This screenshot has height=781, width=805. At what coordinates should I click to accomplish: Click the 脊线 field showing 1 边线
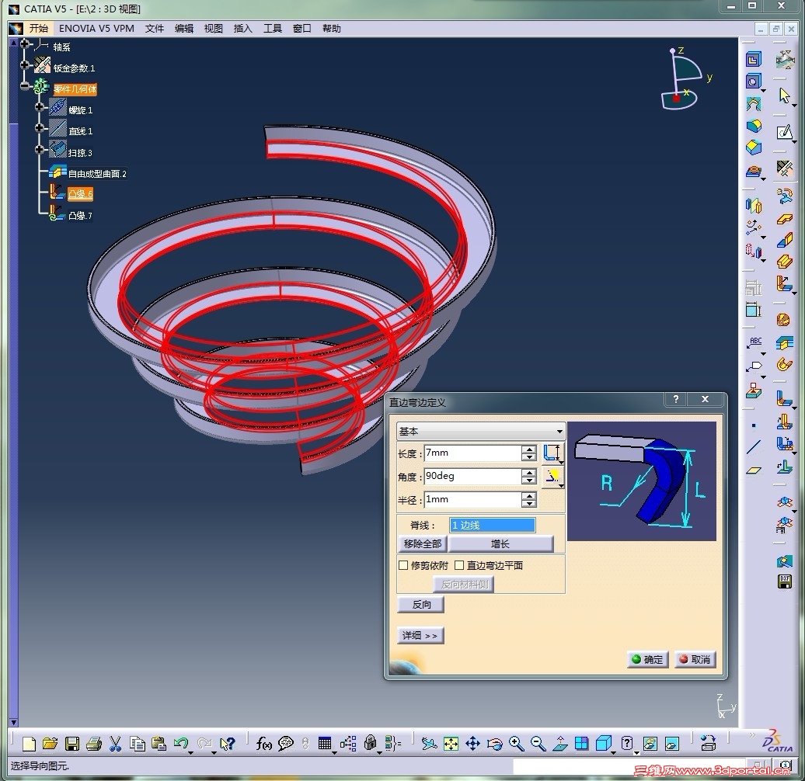(x=493, y=525)
